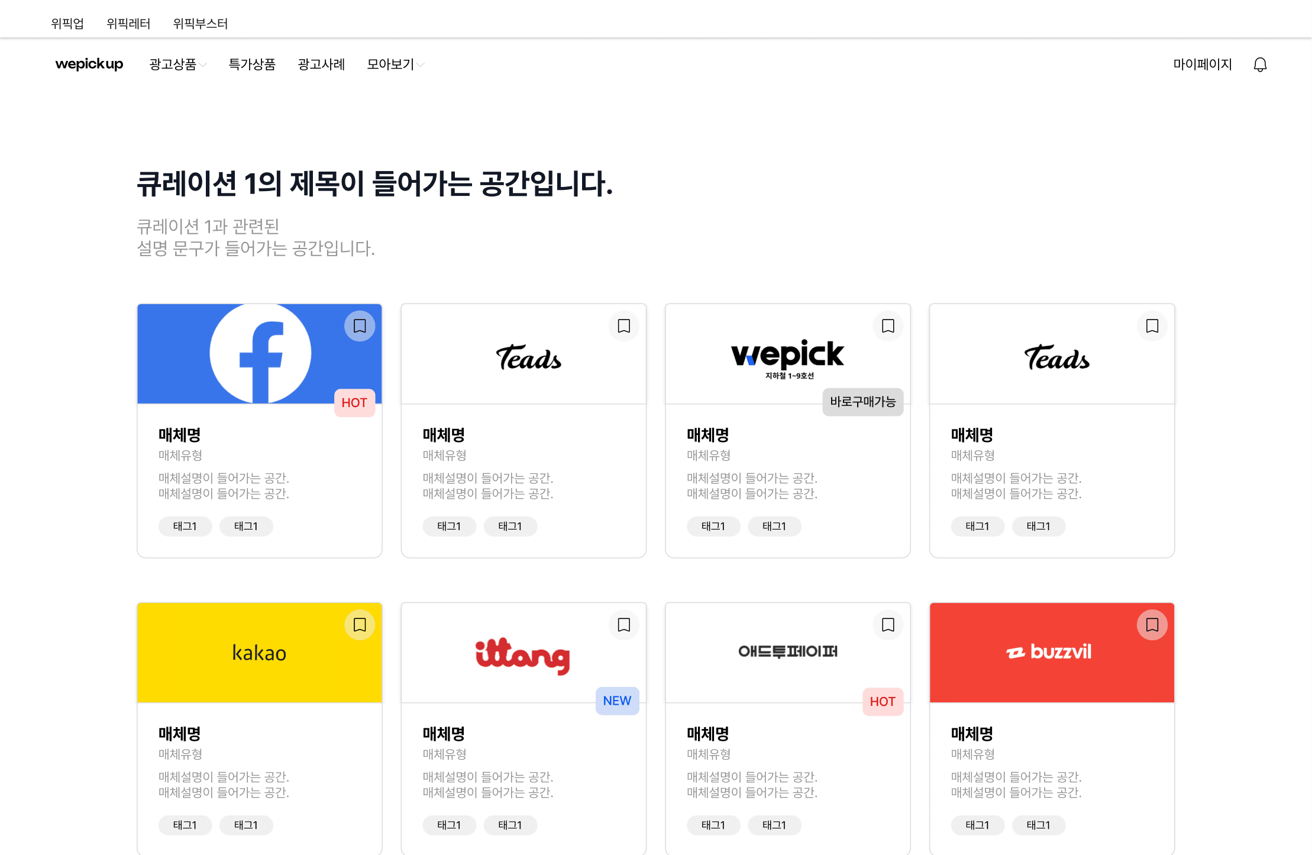
Task: Switch to 위픽업 top tab
Action: (x=67, y=24)
